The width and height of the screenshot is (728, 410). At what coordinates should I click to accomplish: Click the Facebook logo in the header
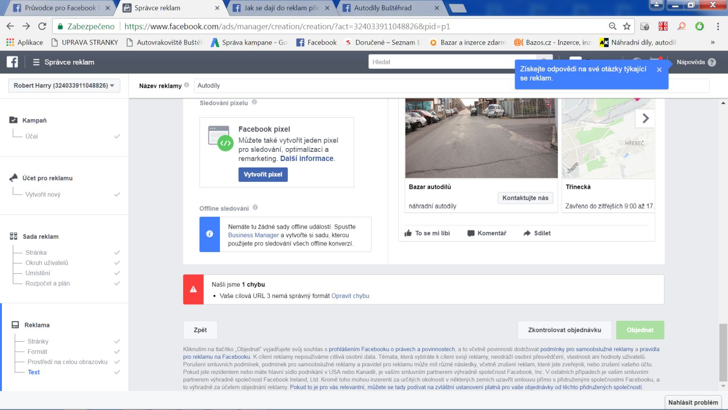tap(12, 62)
